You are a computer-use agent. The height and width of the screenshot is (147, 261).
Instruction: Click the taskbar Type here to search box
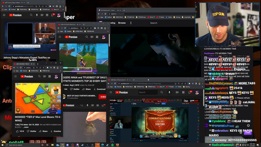[x=22, y=145]
